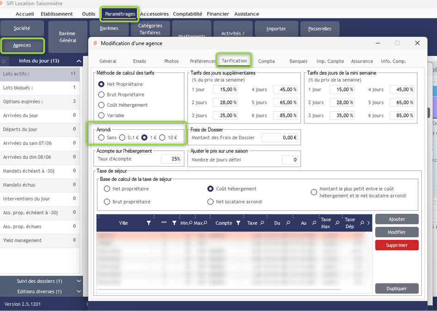Screen dimensions: 437x311
Task: Click the search icon in Taxe column
Action: click(x=262, y=223)
